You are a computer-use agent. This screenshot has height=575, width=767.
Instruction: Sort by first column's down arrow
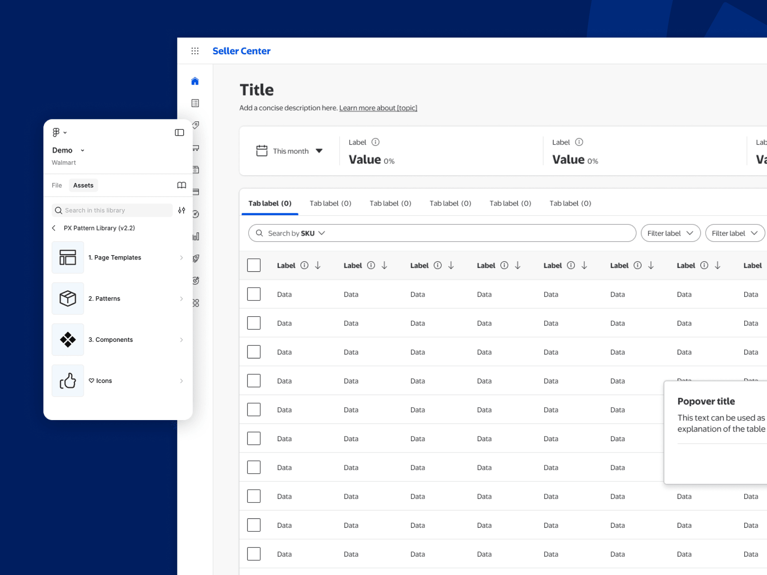pyautogui.click(x=318, y=265)
